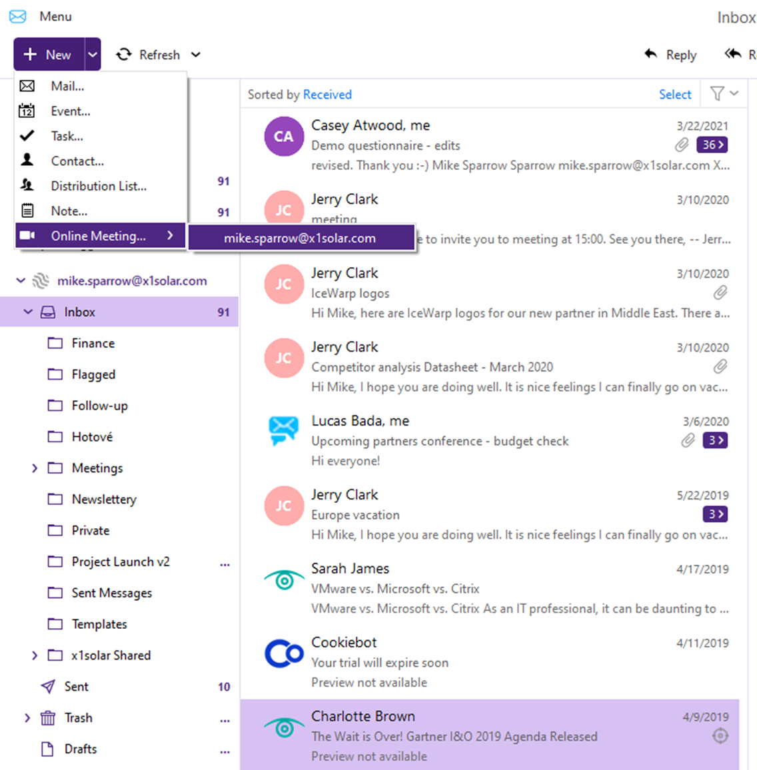
Task: Click the chat envelope avatar for Lucas Bada
Action: pos(283,431)
